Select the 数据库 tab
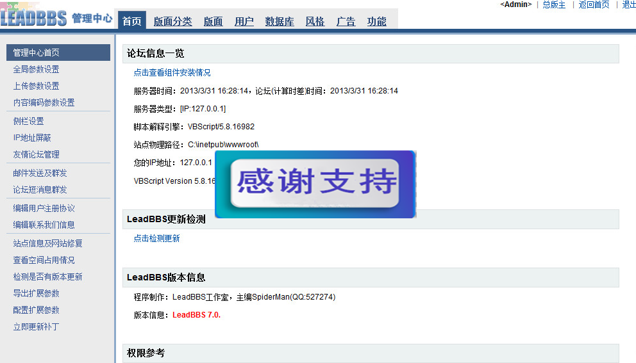 [x=280, y=22]
